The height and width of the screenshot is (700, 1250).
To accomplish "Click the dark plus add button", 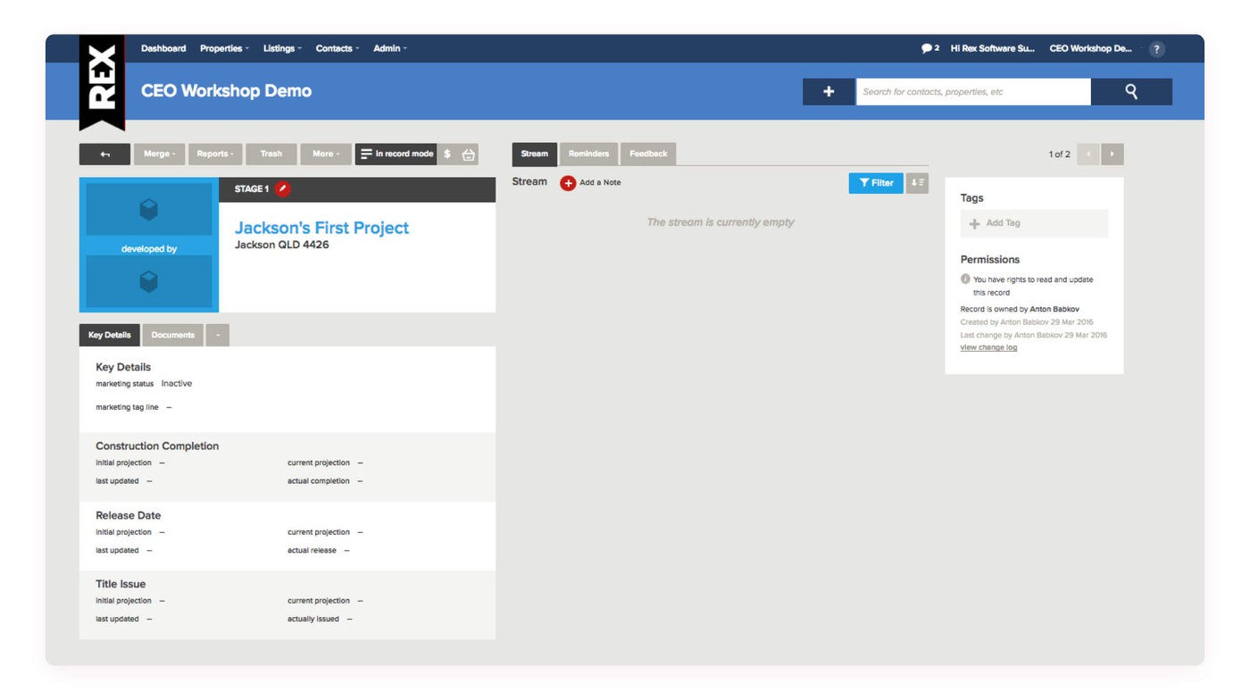I will (x=828, y=91).
